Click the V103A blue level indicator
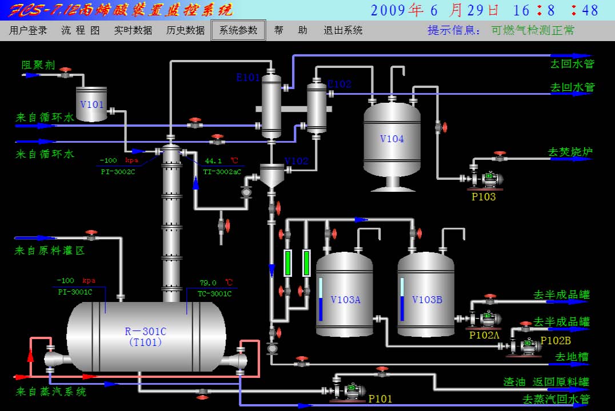 pyautogui.click(x=321, y=299)
